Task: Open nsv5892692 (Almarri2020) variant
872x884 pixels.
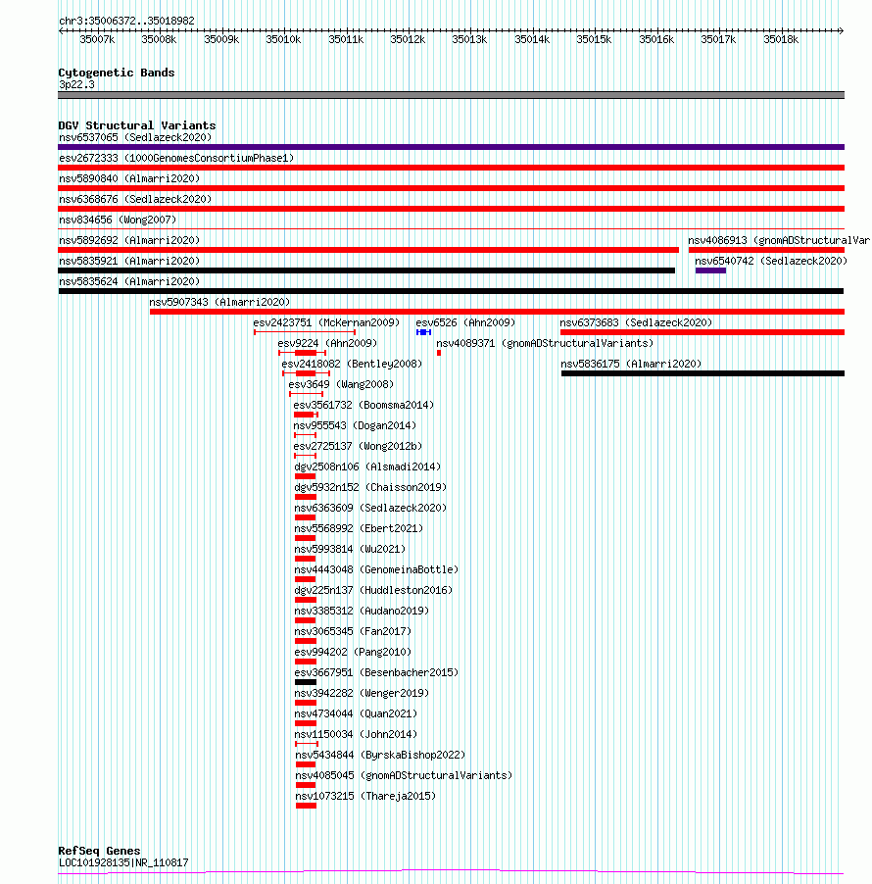Action: 129,241
